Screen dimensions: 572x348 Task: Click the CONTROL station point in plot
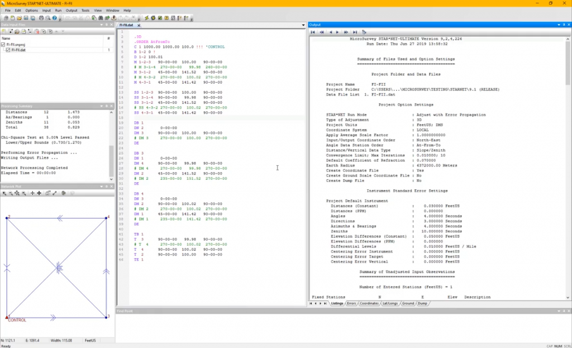click(7, 317)
